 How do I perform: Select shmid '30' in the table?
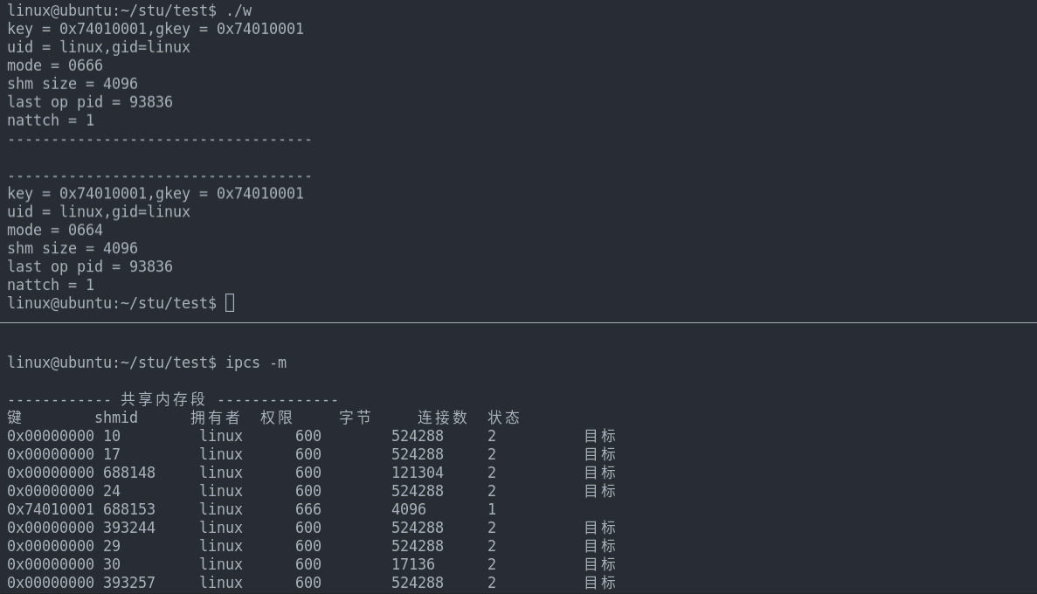click(x=112, y=564)
